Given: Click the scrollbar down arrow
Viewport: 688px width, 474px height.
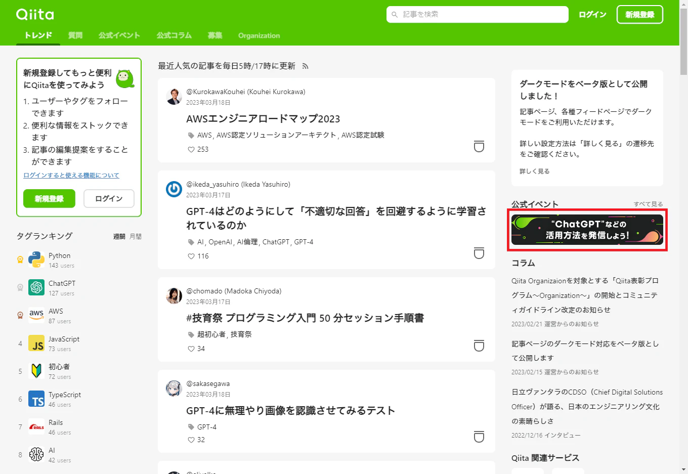Looking at the screenshot, I should click(683, 469).
